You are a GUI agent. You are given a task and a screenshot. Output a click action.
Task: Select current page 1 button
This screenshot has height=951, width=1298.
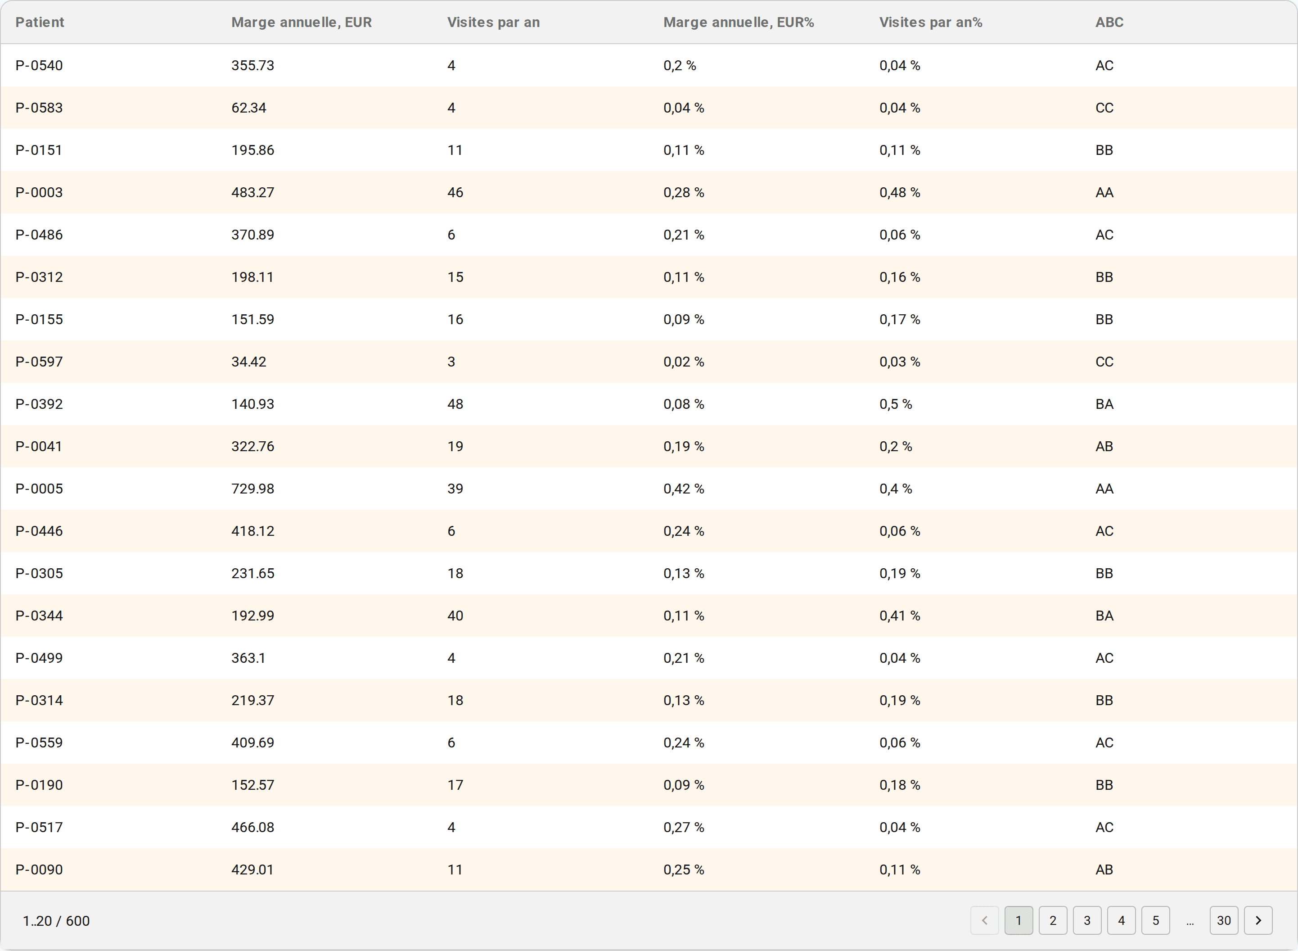click(x=1019, y=920)
